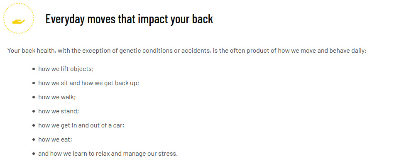Image resolution: width=394 pixels, height=164 pixels.
Task: Click the bullet dot beside how we walk
Action: click(x=34, y=97)
